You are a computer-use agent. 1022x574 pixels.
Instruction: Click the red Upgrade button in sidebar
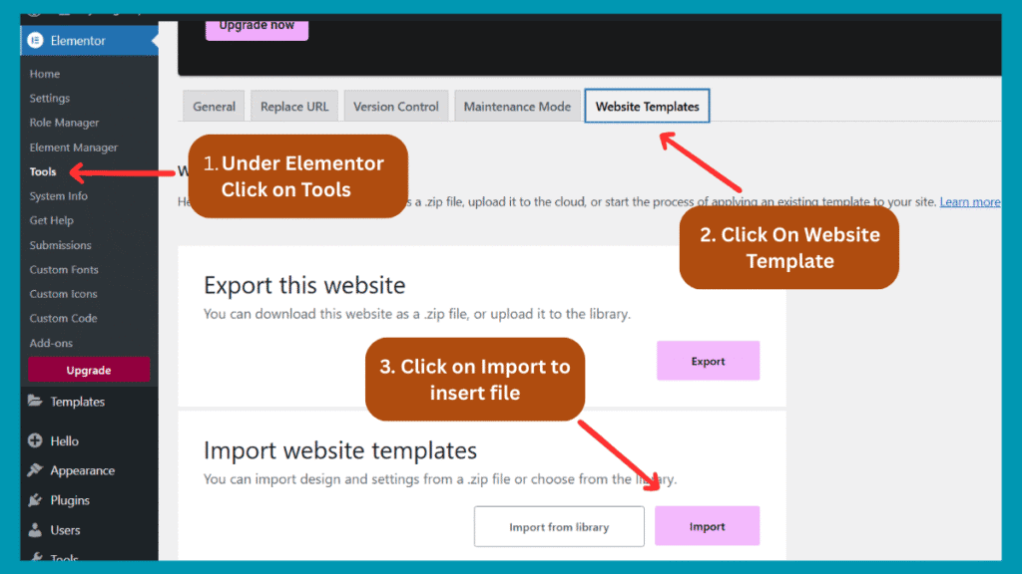(x=89, y=370)
